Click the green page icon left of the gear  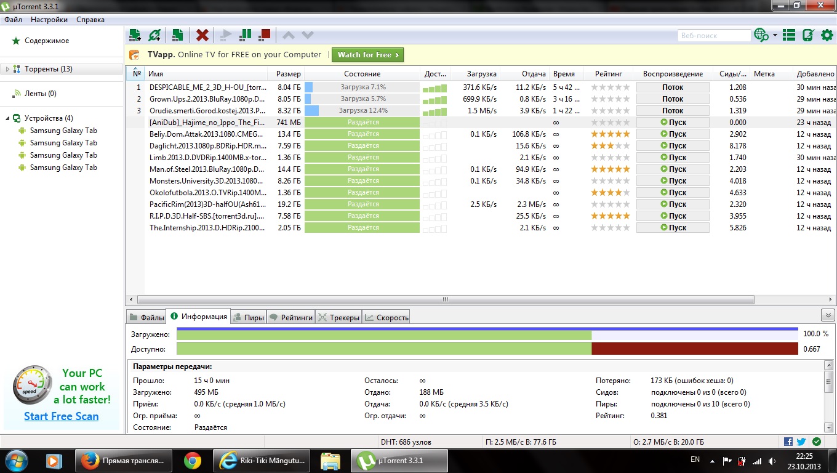pos(808,35)
